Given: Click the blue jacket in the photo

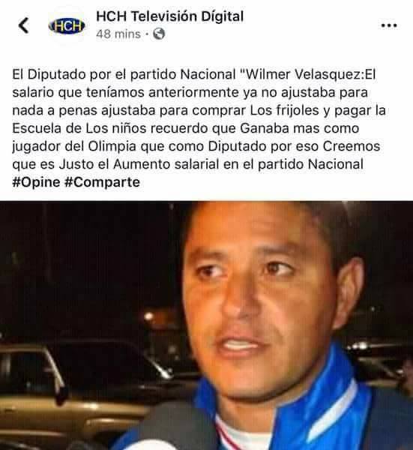Looking at the screenshot, I should [x=316, y=407].
